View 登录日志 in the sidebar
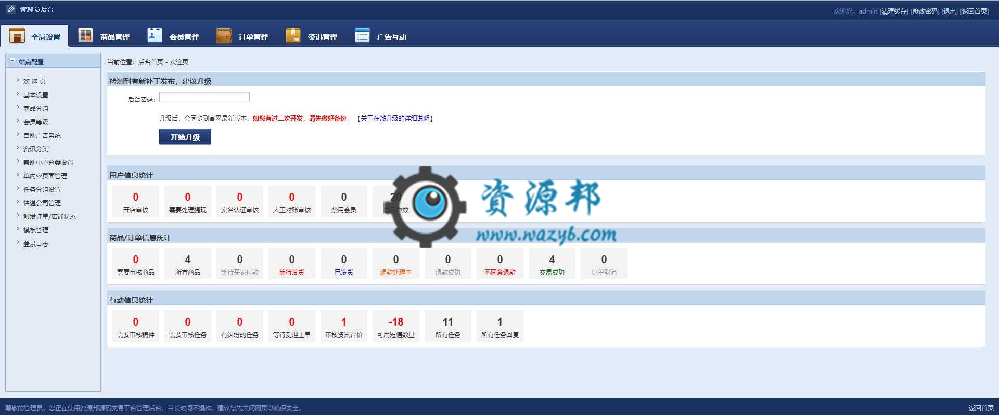Image resolution: width=999 pixels, height=415 pixels. click(x=36, y=243)
